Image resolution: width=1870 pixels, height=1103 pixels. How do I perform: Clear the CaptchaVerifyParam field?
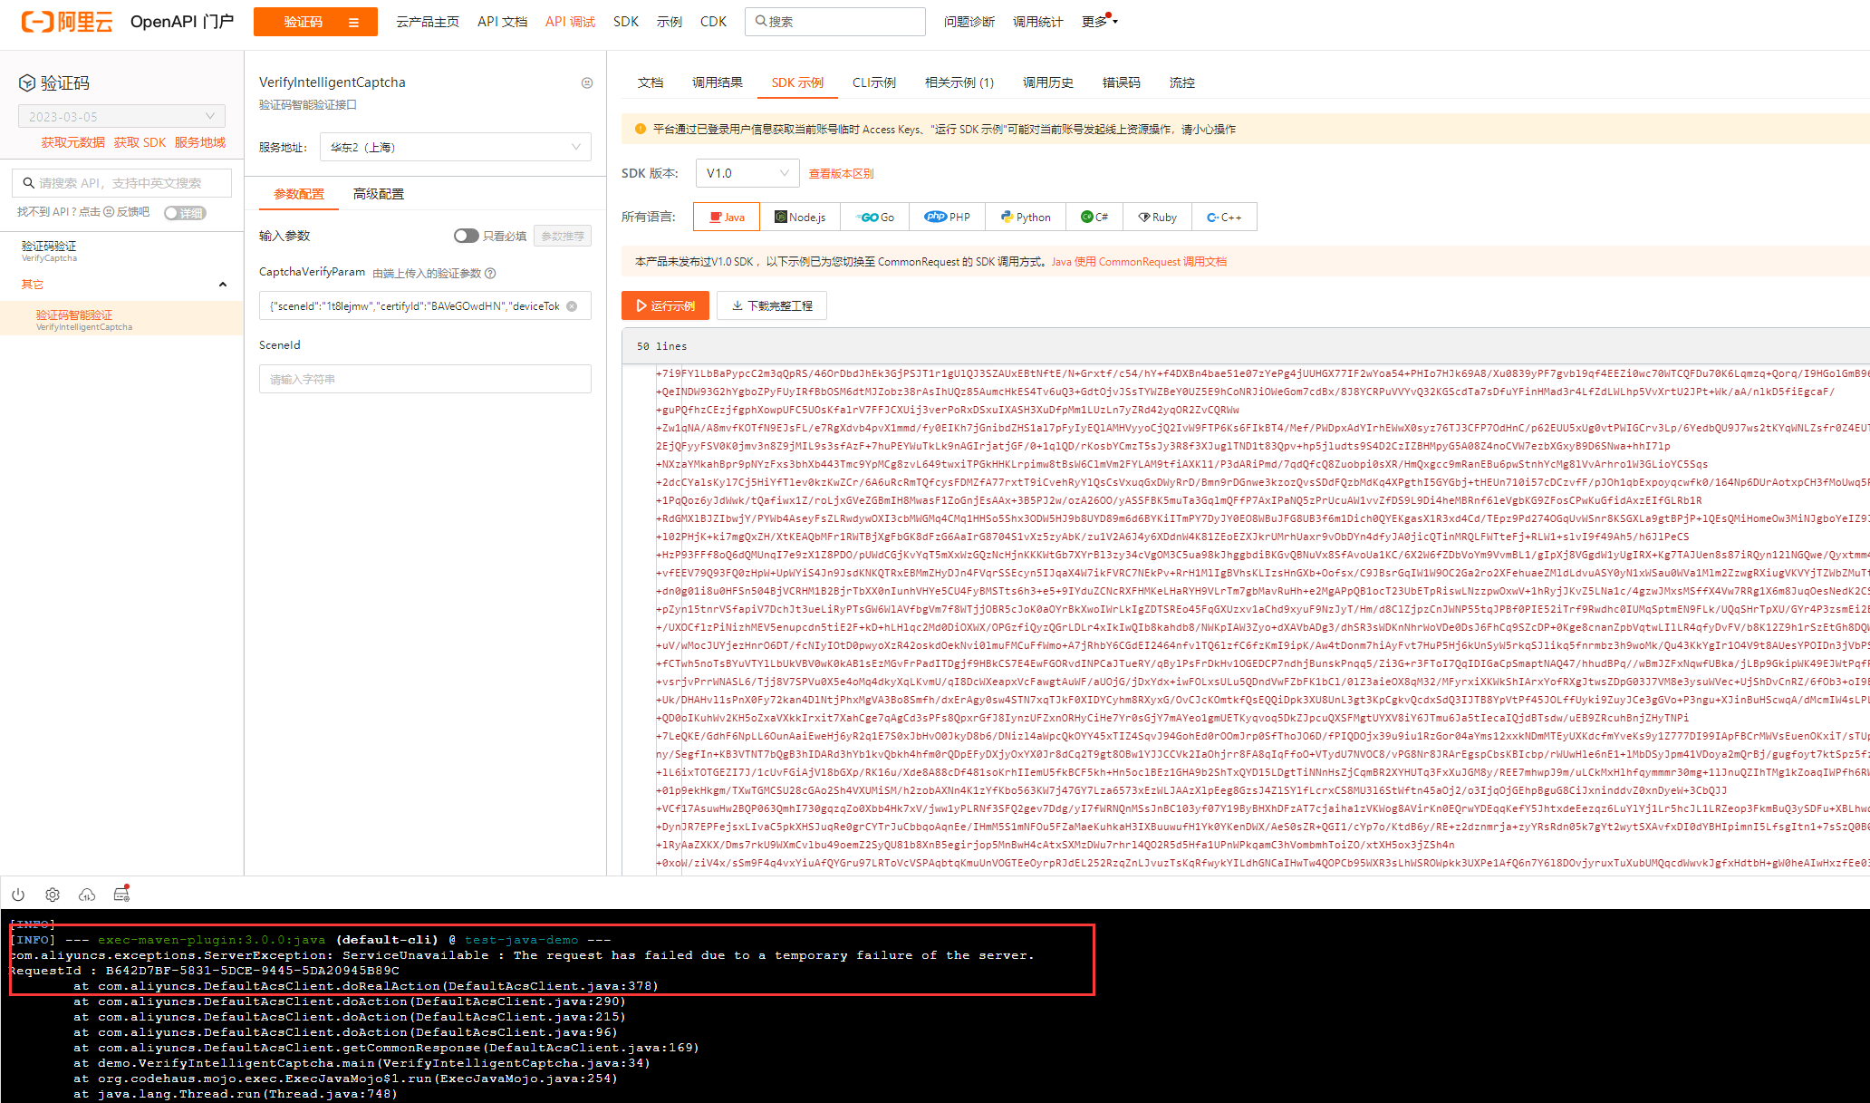pyautogui.click(x=572, y=306)
